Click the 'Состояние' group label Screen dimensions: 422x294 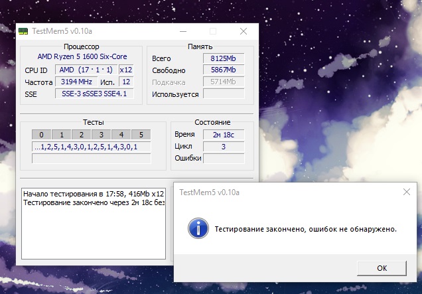(x=212, y=122)
